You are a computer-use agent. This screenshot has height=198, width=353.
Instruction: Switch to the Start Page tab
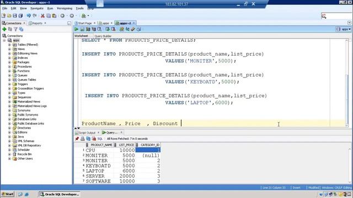(x=85, y=23)
